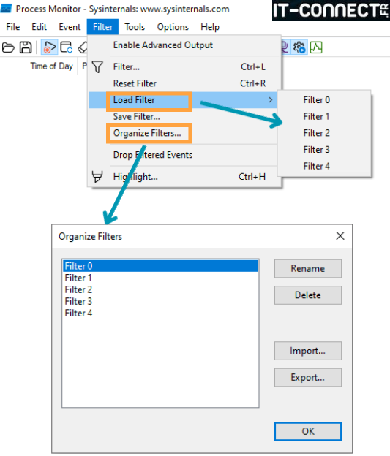This screenshot has width=390, height=456.
Task: Click the Save floppy disk toolbar icon
Action: pos(26,47)
